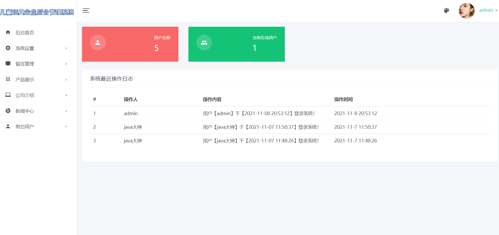Screen dimensions: 499x235
Task: Click timestamp 2021-11-7 11:48:26
Action: (356, 141)
